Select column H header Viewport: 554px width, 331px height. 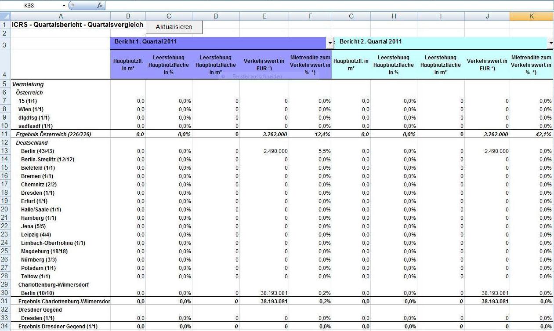394,16
